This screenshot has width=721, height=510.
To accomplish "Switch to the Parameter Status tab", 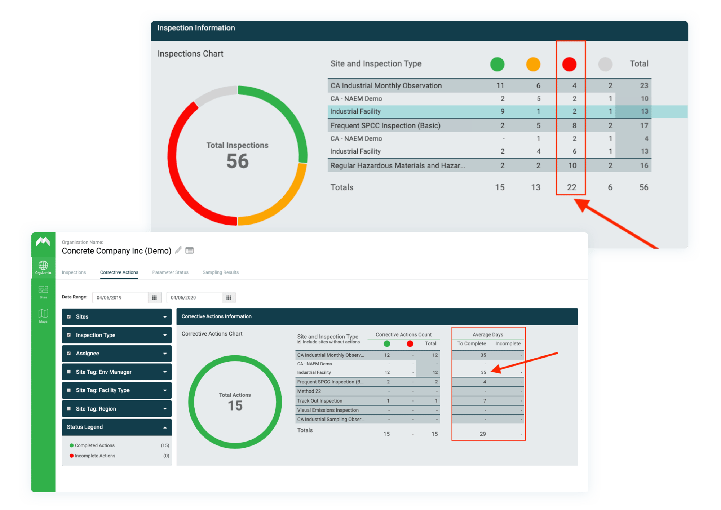I will click(x=170, y=272).
